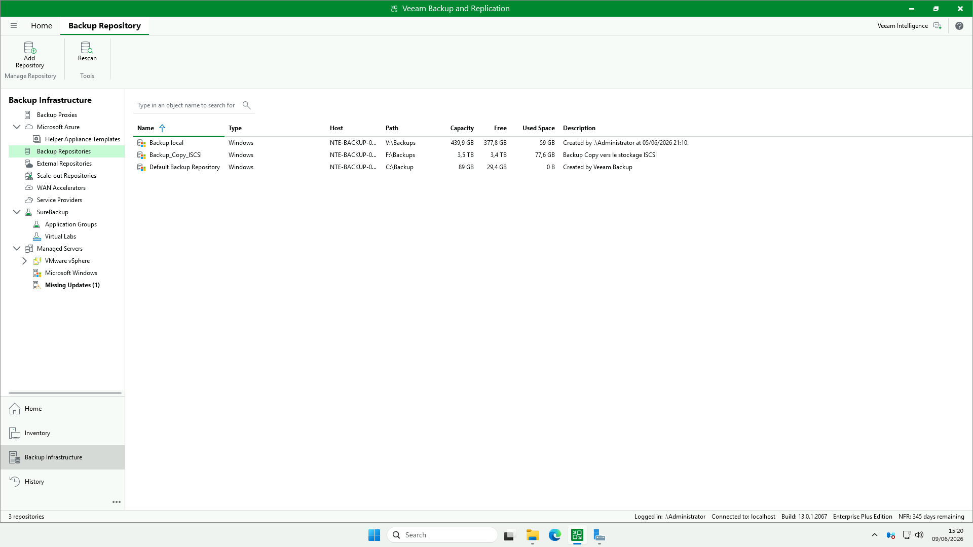The width and height of the screenshot is (973, 547).
Task: Click the SureBackup flask icon
Action: point(29,212)
